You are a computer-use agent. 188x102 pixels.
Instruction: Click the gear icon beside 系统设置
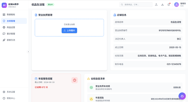4,92
